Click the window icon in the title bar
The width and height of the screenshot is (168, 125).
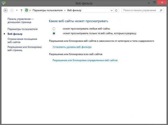click(3, 3)
